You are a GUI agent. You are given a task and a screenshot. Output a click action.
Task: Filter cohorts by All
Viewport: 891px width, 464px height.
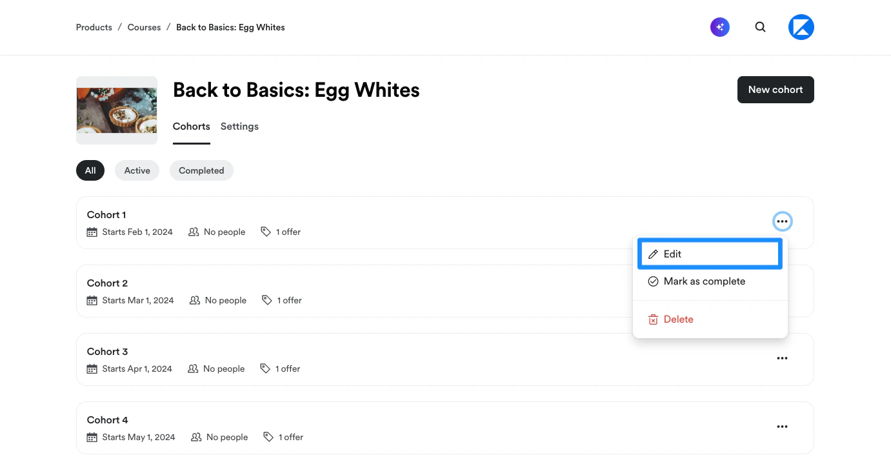tap(90, 170)
